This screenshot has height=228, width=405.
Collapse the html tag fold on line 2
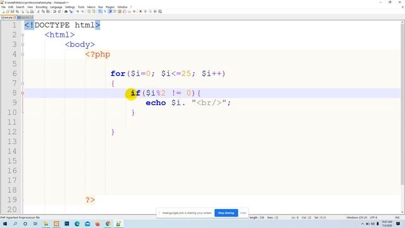point(23,35)
